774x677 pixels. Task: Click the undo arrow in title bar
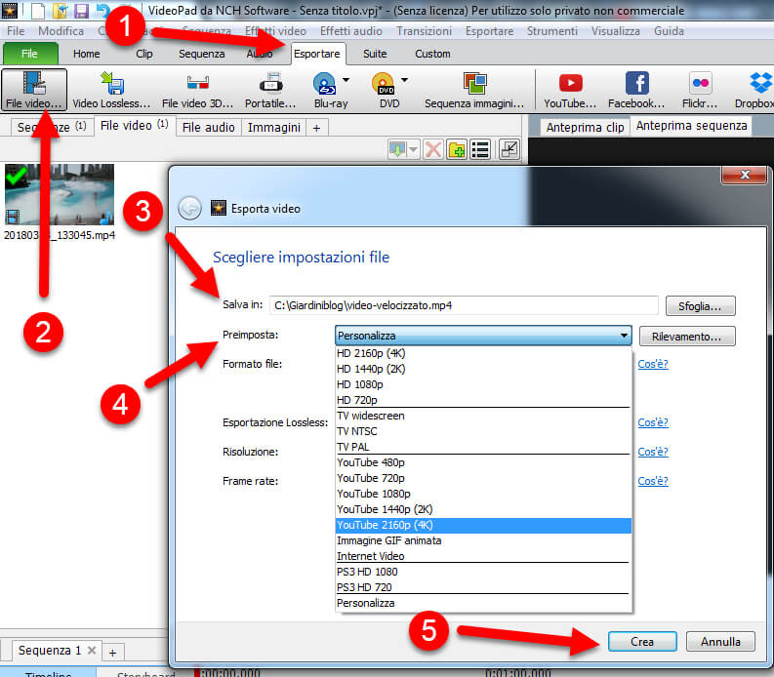coord(102,10)
